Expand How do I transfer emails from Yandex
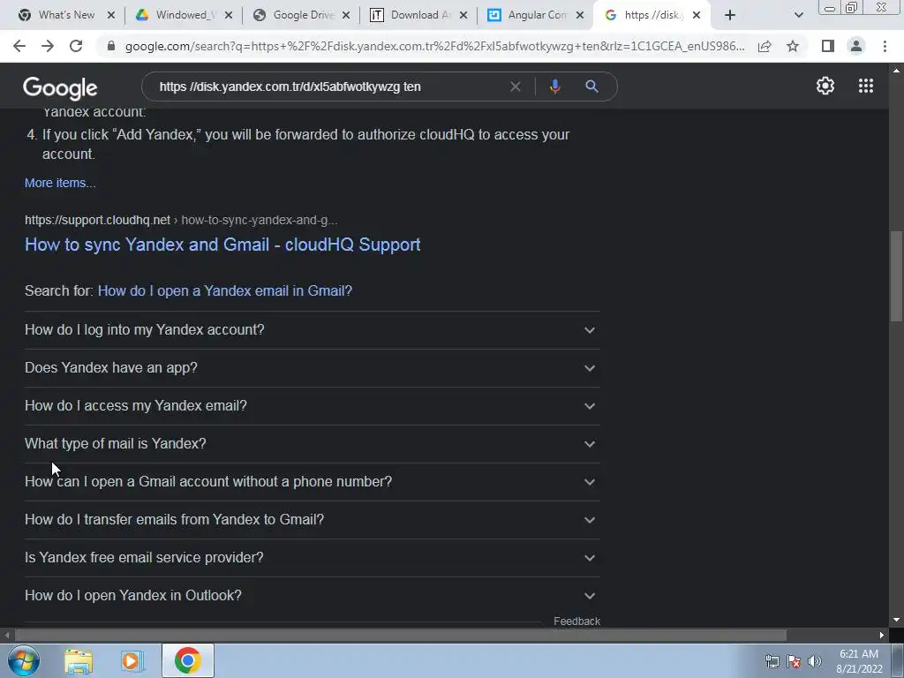This screenshot has width=904, height=678. click(312, 520)
